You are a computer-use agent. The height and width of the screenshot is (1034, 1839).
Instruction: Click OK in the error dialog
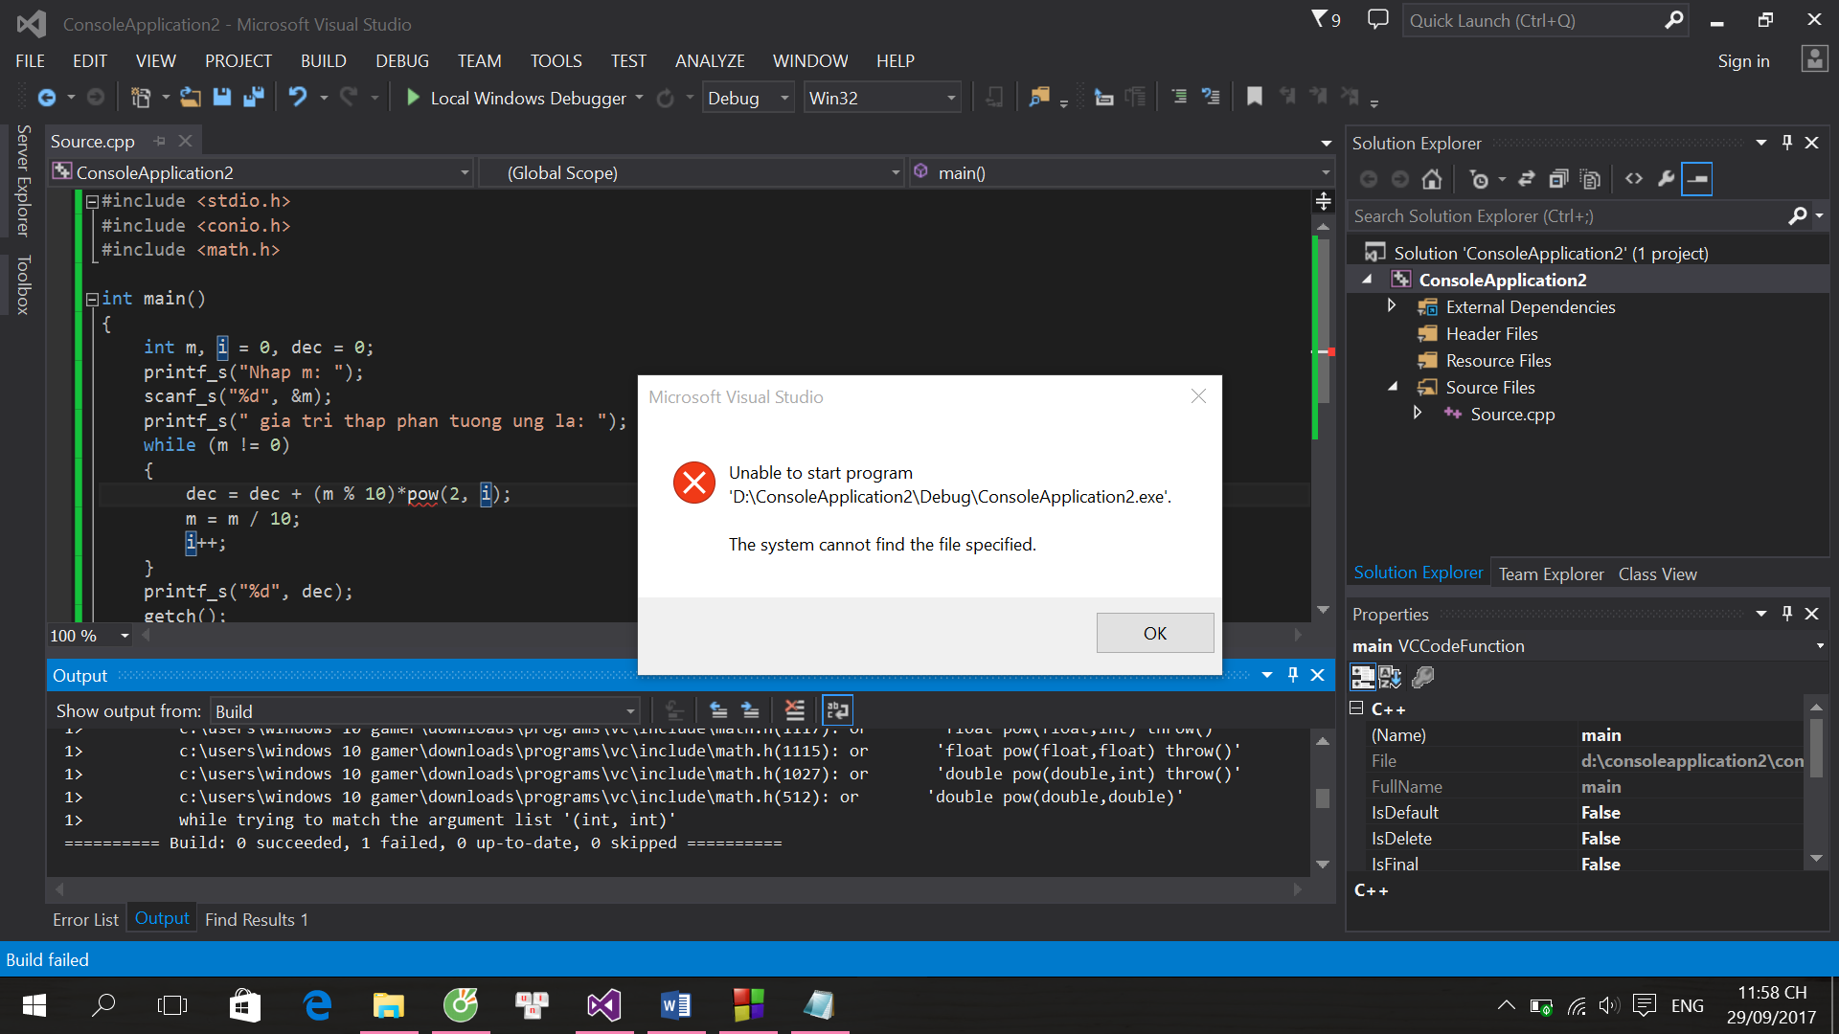1154,633
